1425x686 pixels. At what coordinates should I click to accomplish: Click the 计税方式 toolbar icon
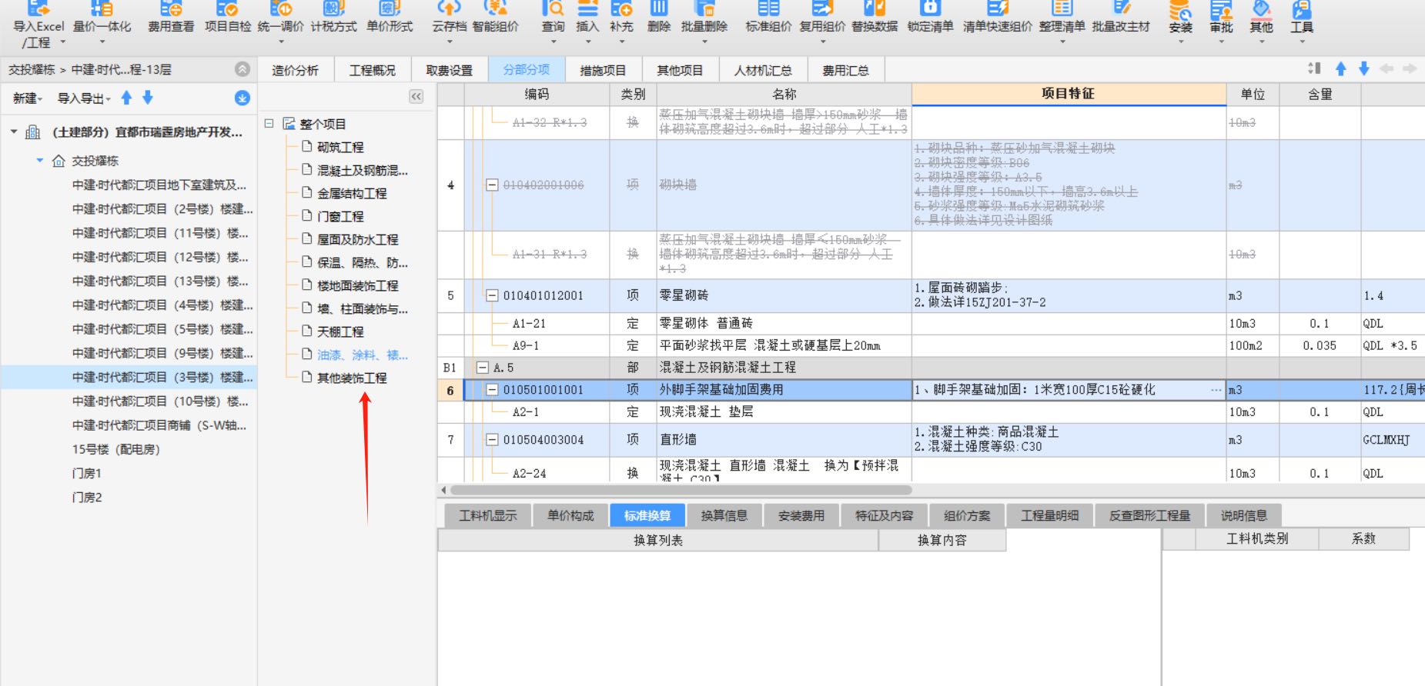[333, 10]
